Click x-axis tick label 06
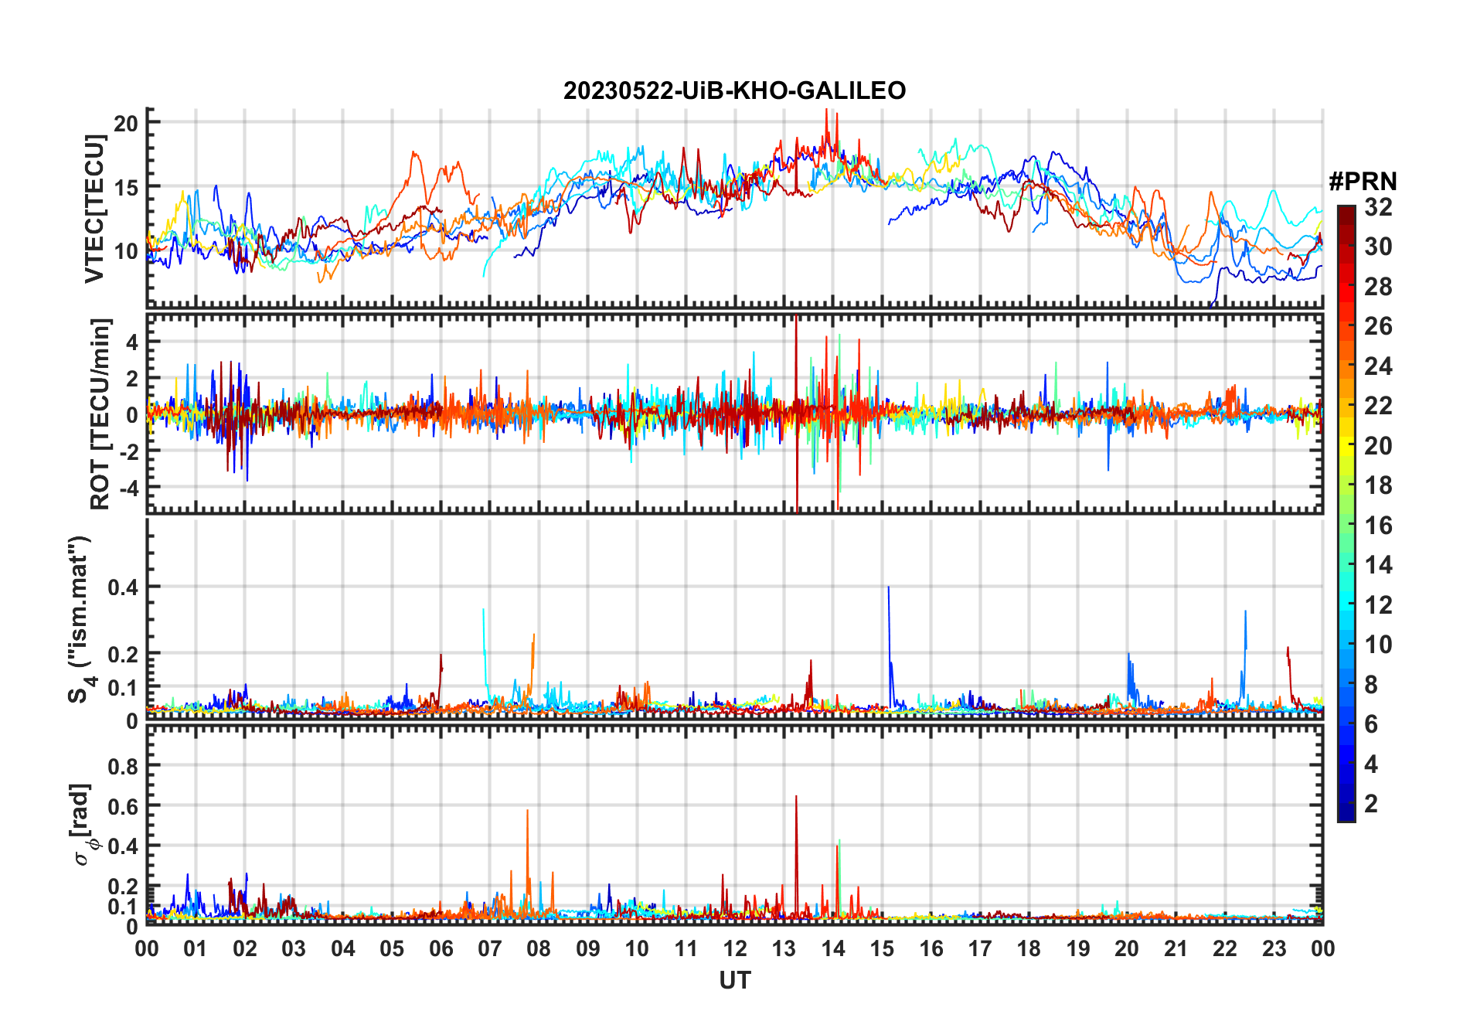 tap(441, 948)
